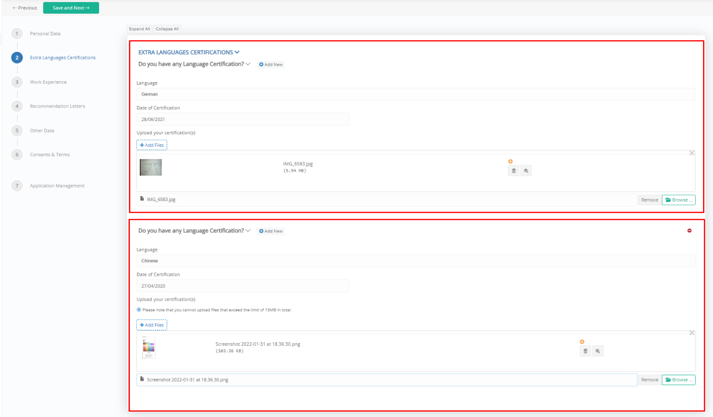Viewport: 713px width, 417px height.
Task: Click the IMG_6583.jpg file name input box
Action: pyautogui.click(x=387, y=200)
